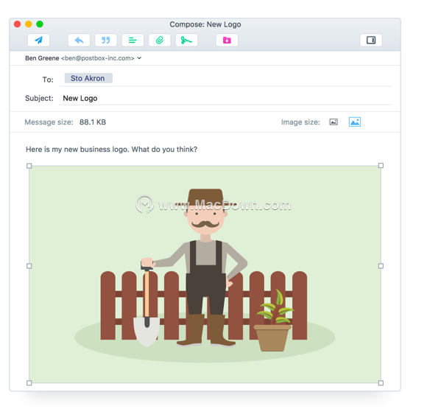Screen dimensions: 427x409
Task: Insert a quote using the quotation marks icon
Action: tap(106, 41)
